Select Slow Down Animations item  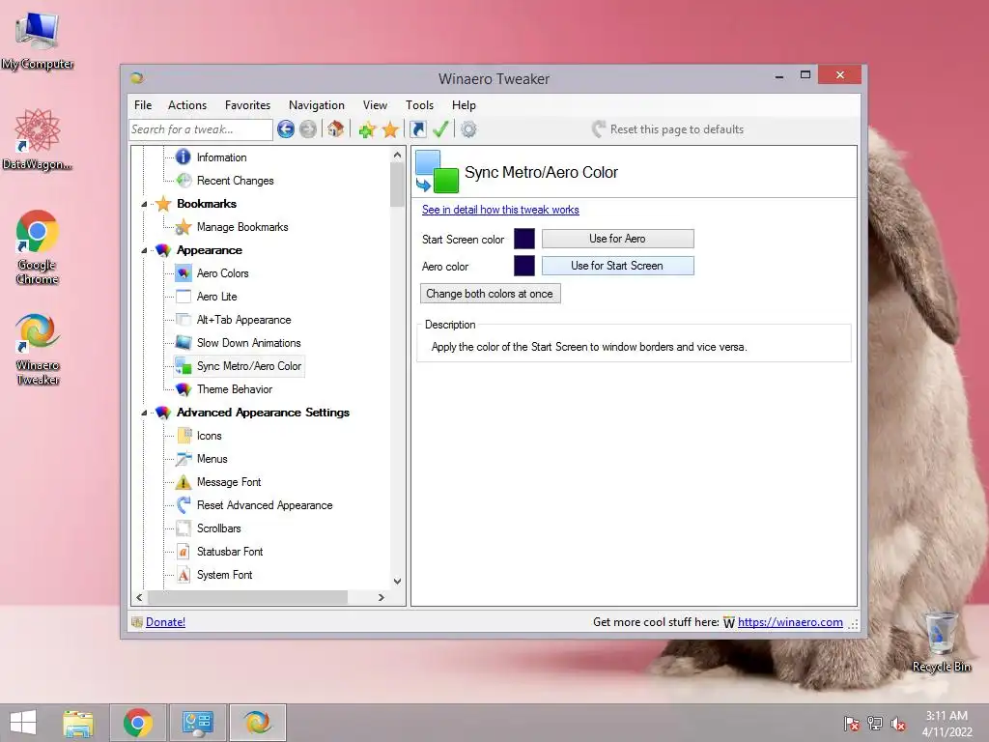click(x=248, y=343)
